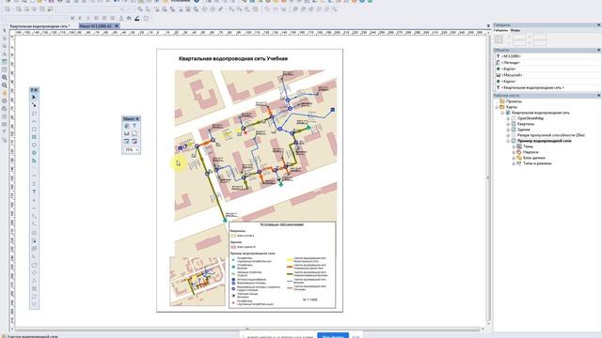Click the layout title 'Квартальная водопроводная сеть Учебная'
The image size is (602, 338).
tap(233, 58)
